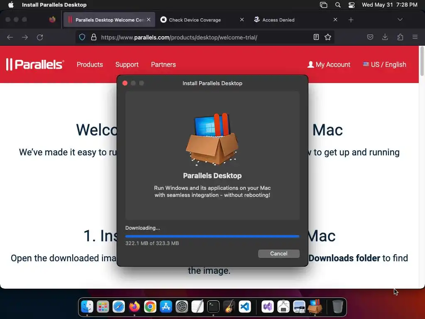Reload the current page
This screenshot has height=319, width=425.
[x=40, y=37]
